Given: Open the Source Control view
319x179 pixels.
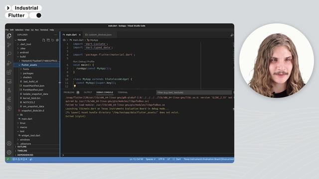Looking at the screenshot, I should (9, 45).
